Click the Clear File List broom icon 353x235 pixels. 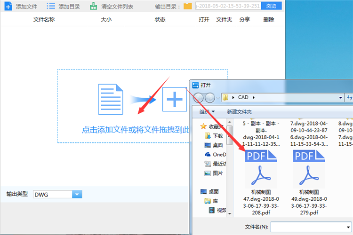[93, 6]
